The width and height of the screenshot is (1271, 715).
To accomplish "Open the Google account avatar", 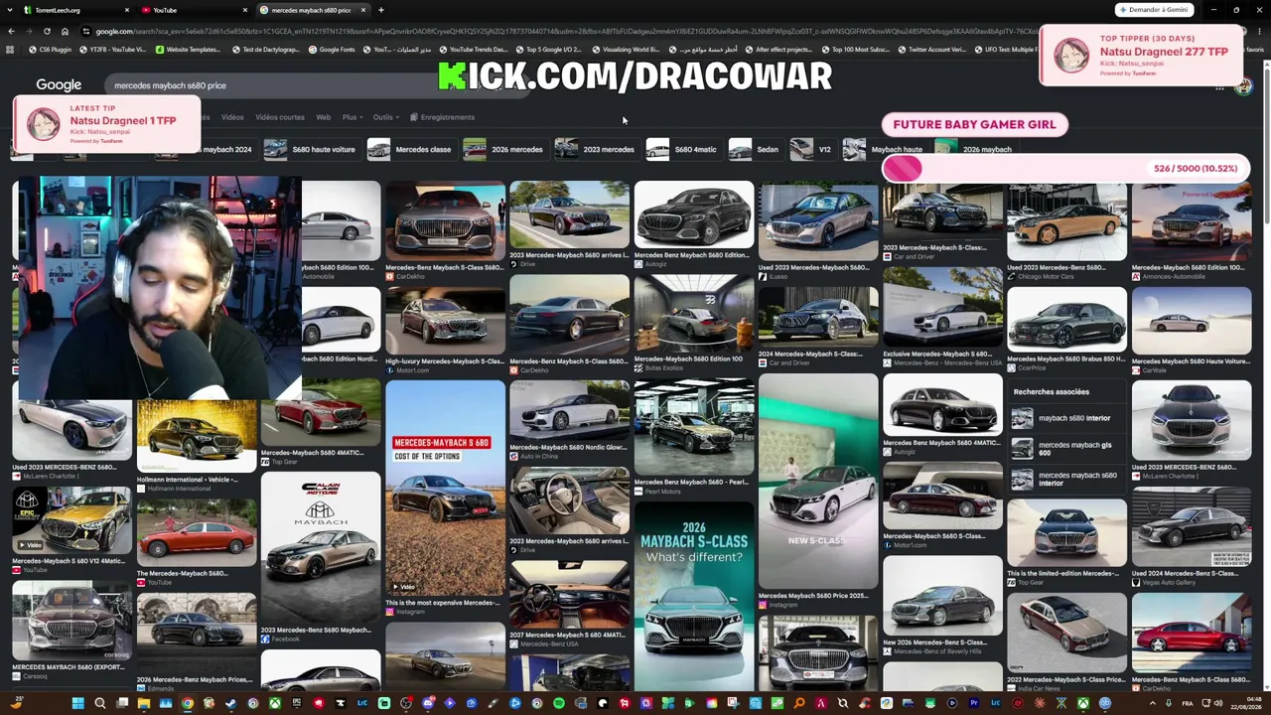I will [1243, 87].
